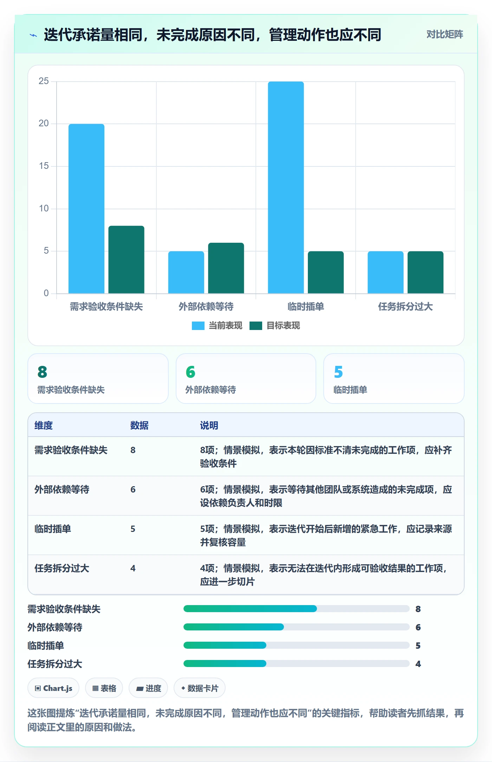
Task: Select the 临时插单 table row name
Action: (x=53, y=529)
